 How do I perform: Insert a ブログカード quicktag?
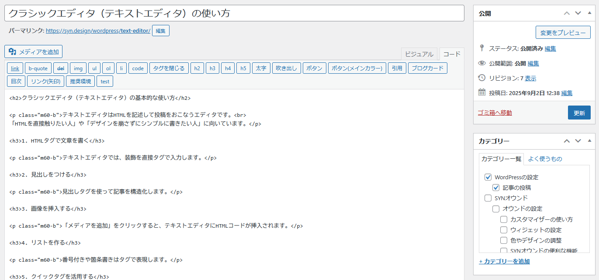(x=427, y=68)
